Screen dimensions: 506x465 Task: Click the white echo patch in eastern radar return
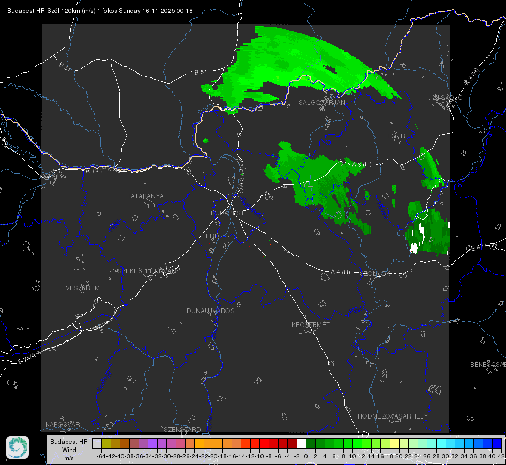point(421,230)
